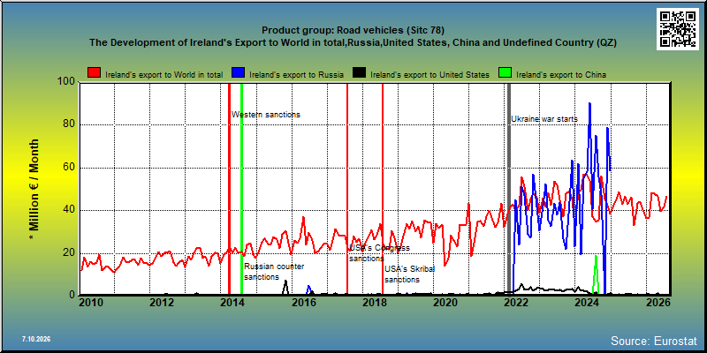Click the "Source: Eurostat" text

654,341
